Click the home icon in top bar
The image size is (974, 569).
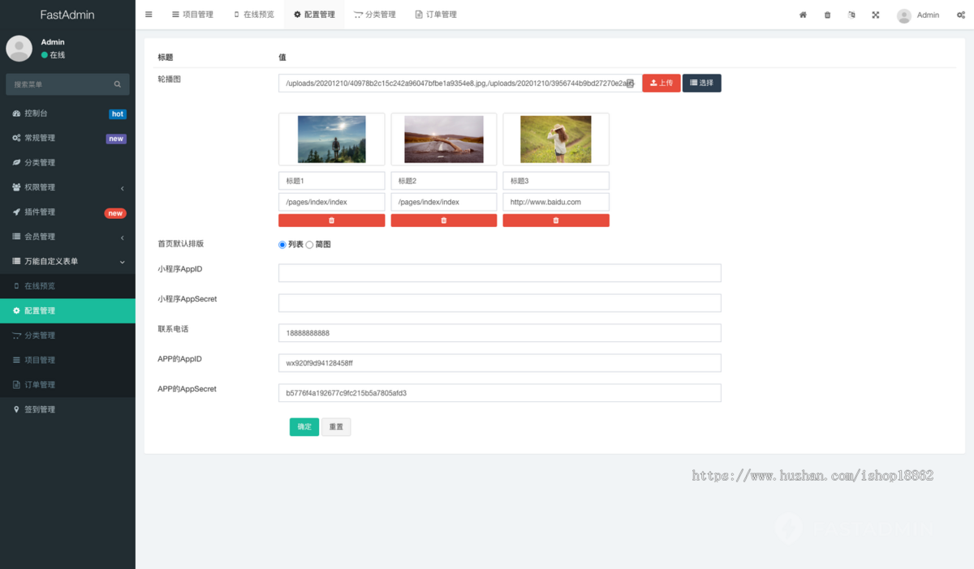tap(803, 15)
